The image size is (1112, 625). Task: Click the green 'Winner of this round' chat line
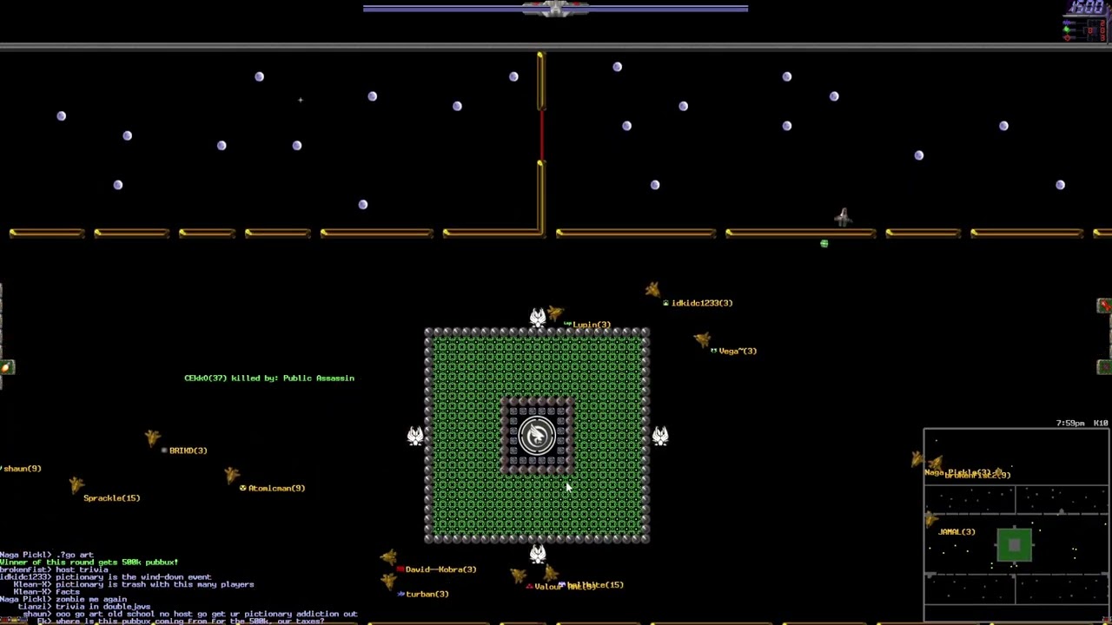89,562
